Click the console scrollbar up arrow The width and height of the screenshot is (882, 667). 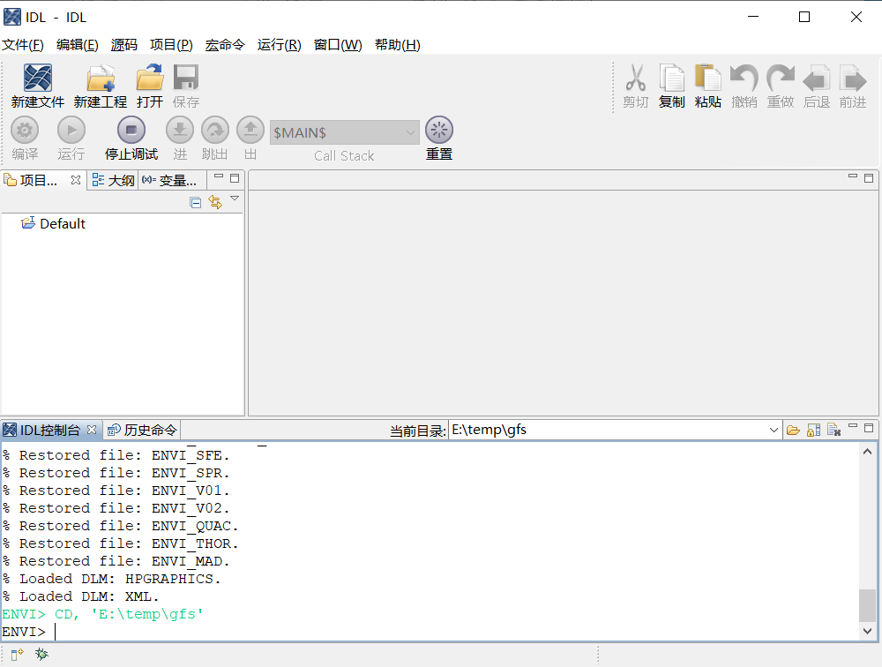pyautogui.click(x=867, y=452)
